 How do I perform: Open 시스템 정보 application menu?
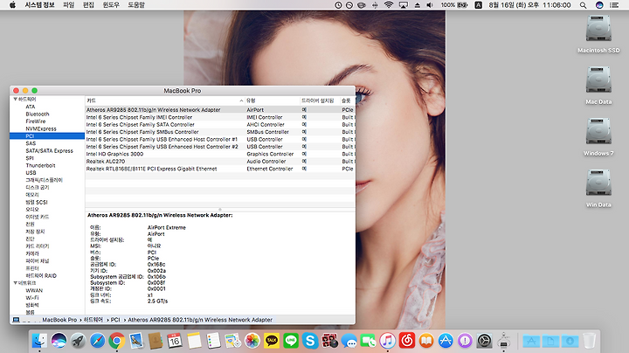point(39,5)
